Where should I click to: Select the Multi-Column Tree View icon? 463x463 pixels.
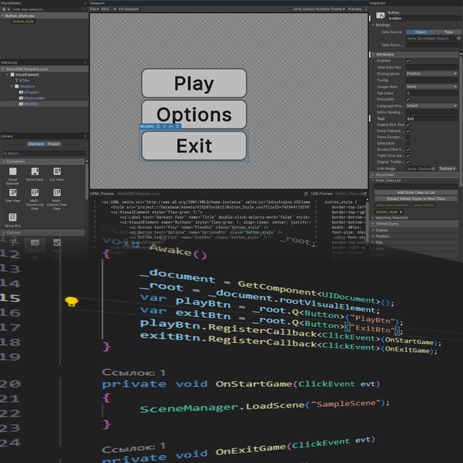57,192
